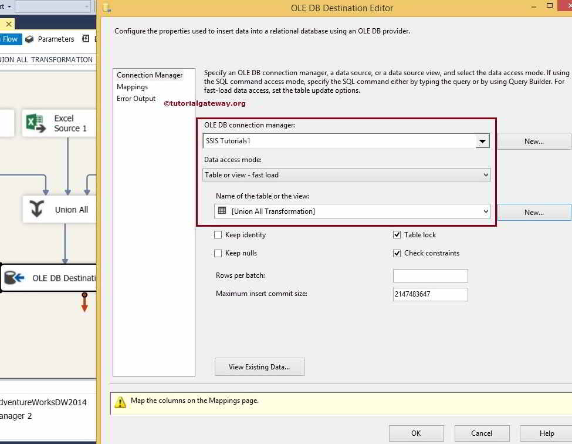
Task: Click inside the Rows per batch field
Action: (430, 275)
